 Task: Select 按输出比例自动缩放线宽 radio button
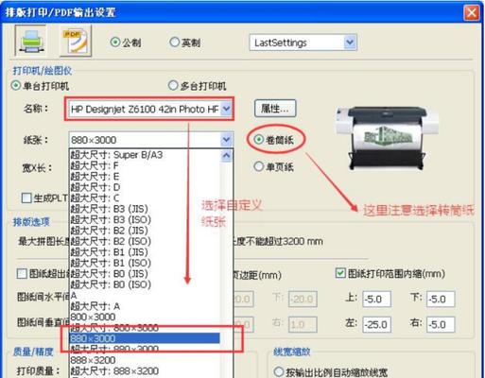pos(279,371)
